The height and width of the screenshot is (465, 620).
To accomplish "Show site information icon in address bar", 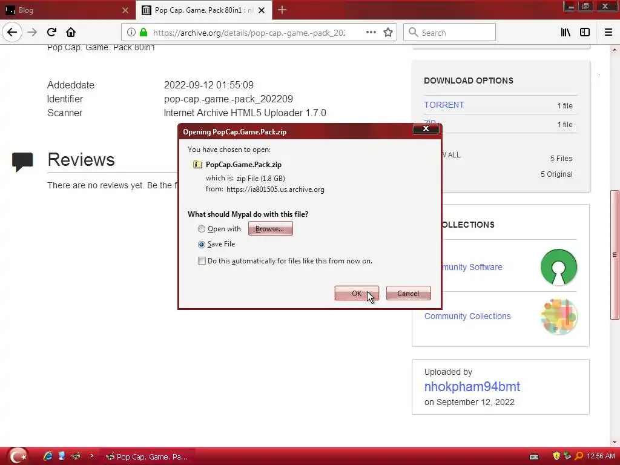I will [131, 33].
